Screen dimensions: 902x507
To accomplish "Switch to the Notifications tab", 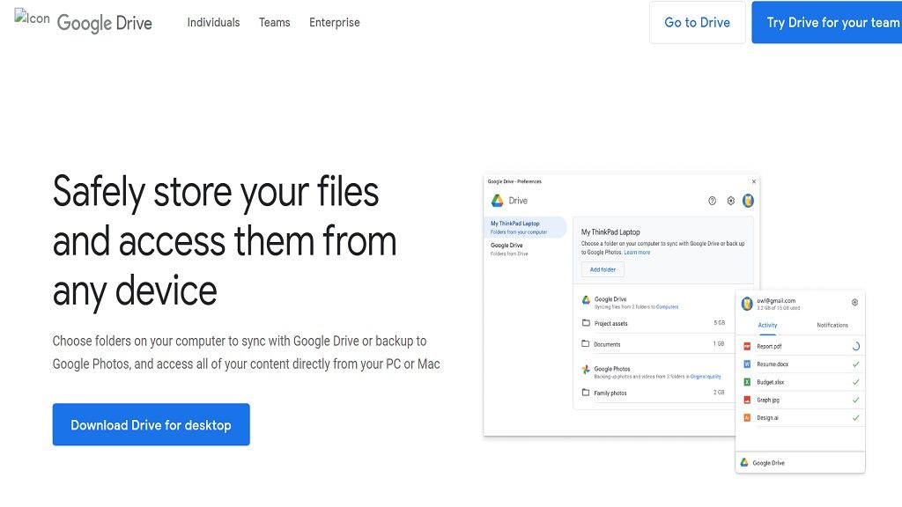I will click(x=832, y=326).
